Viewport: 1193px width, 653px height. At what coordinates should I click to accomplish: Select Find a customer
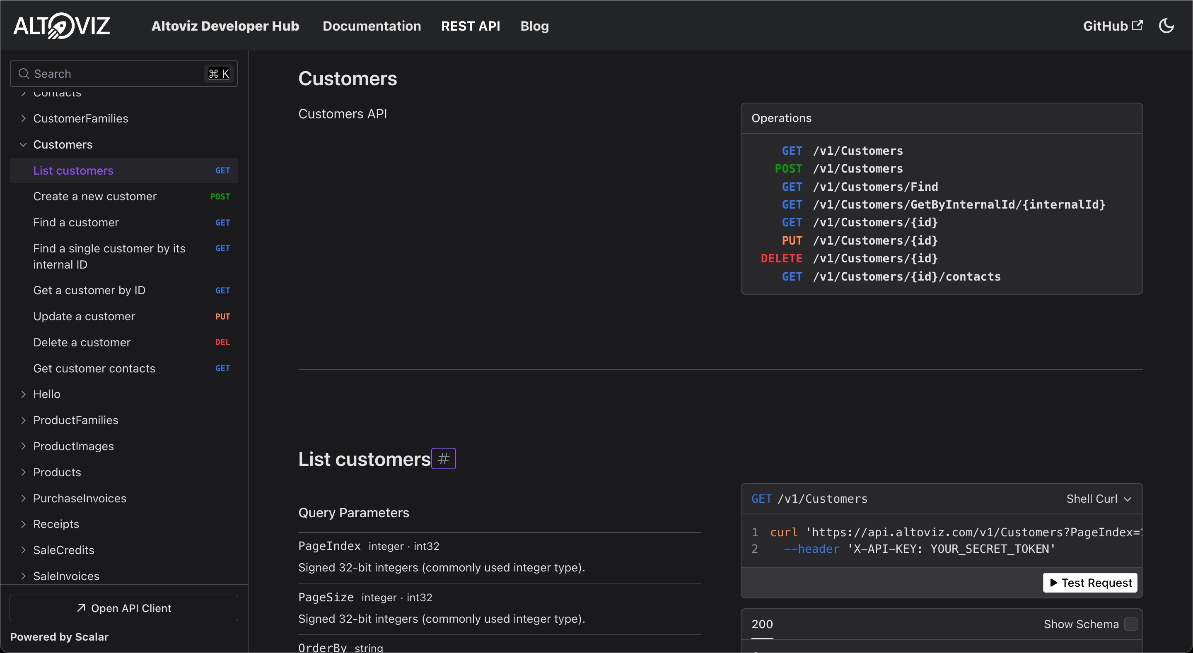pos(124,222)
